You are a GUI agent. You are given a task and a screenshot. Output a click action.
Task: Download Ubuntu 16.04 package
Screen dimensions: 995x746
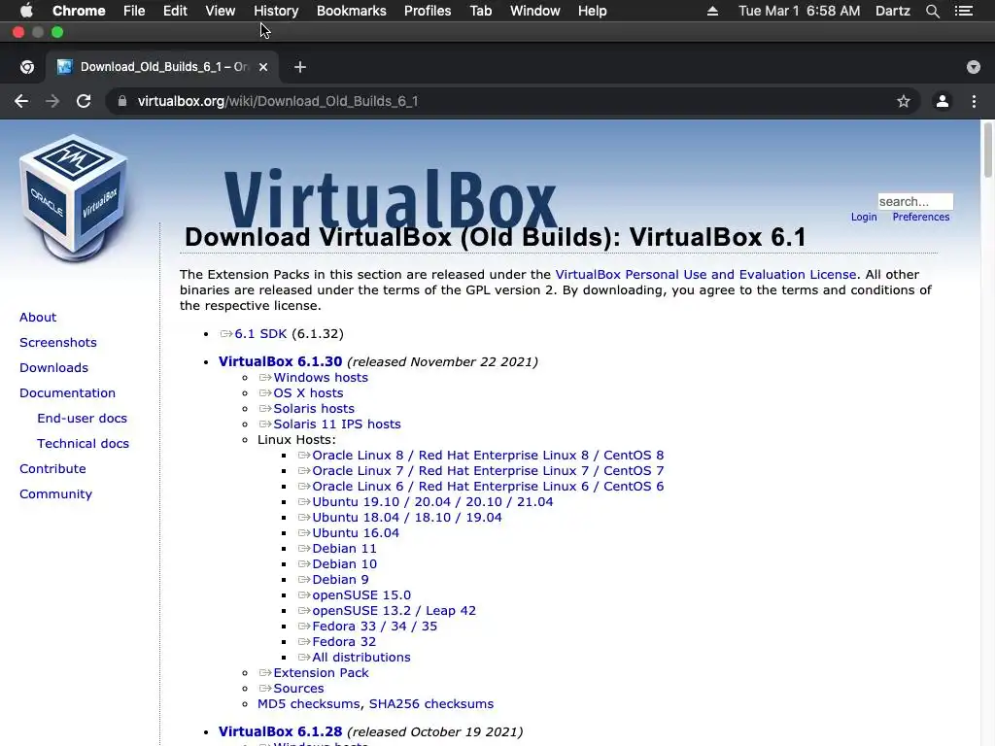(x=356, y=533)
